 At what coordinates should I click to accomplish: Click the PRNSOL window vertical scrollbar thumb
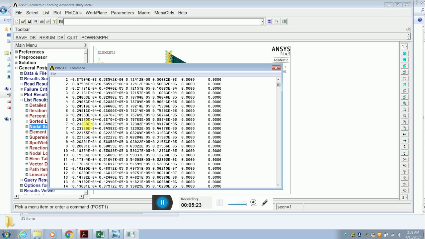[278, 85]
